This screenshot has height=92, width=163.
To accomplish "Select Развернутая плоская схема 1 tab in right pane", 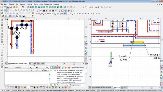I will 102,87.
